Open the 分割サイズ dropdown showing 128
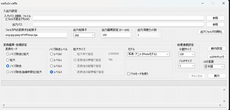This screenshot has height=110, width=230. [187, 54]
